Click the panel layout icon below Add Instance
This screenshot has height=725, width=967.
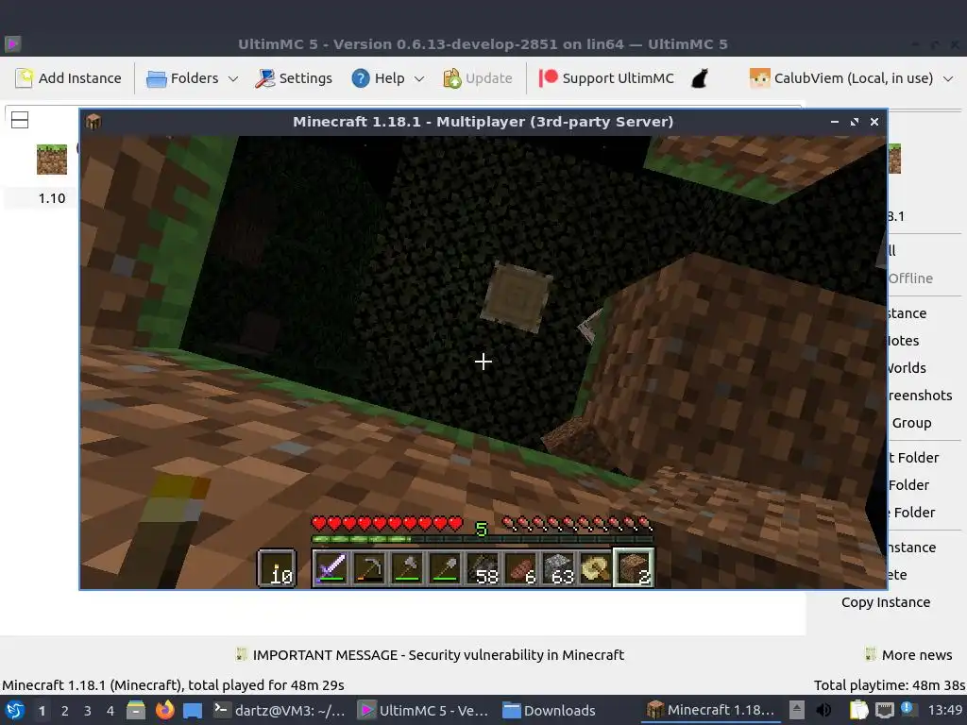tap(20, 120)
